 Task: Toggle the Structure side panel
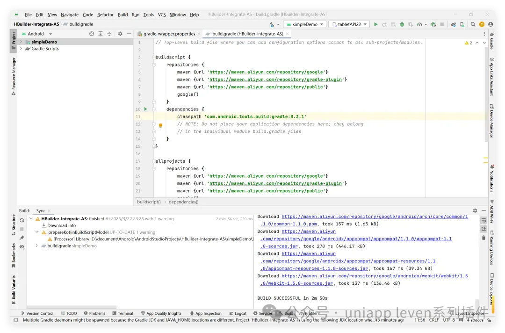click(14, 224)
